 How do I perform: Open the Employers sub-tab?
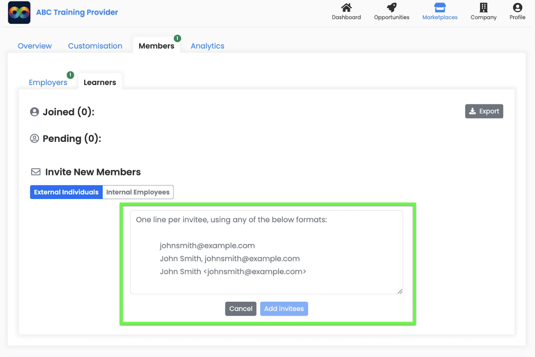click(x=48, y=82)
